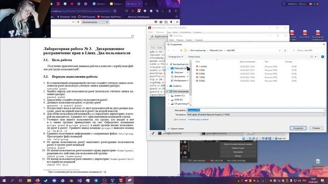Click Applications menu inside the virtual machine
328x184 pixels.
[x=159, y=36]
